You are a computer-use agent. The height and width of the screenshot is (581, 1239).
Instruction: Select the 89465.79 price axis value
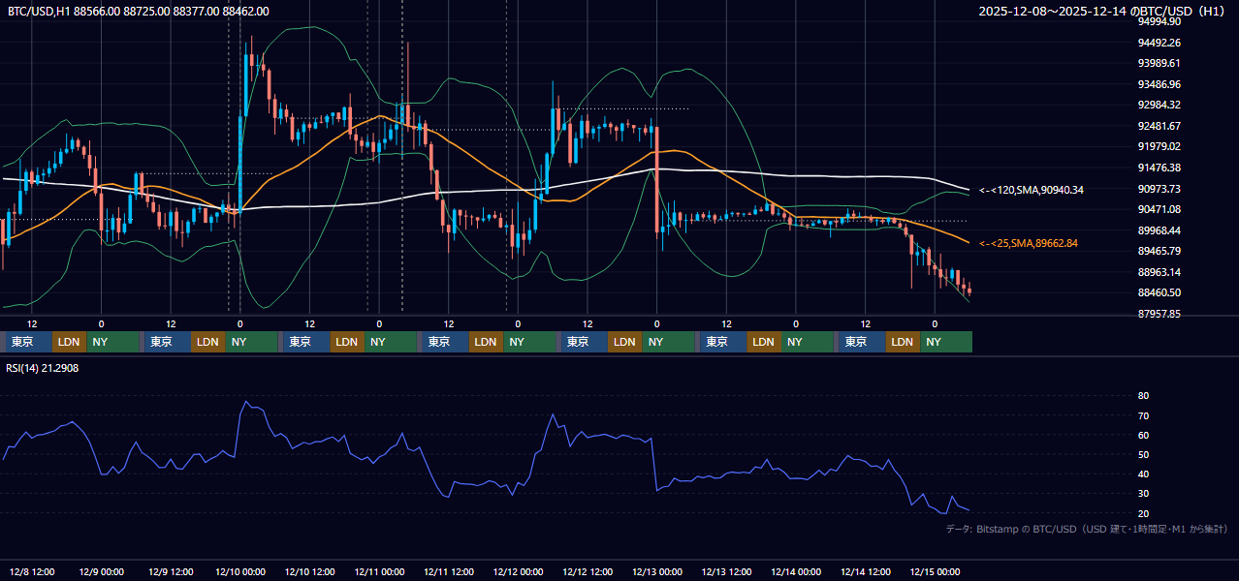tap(1160, 251)
